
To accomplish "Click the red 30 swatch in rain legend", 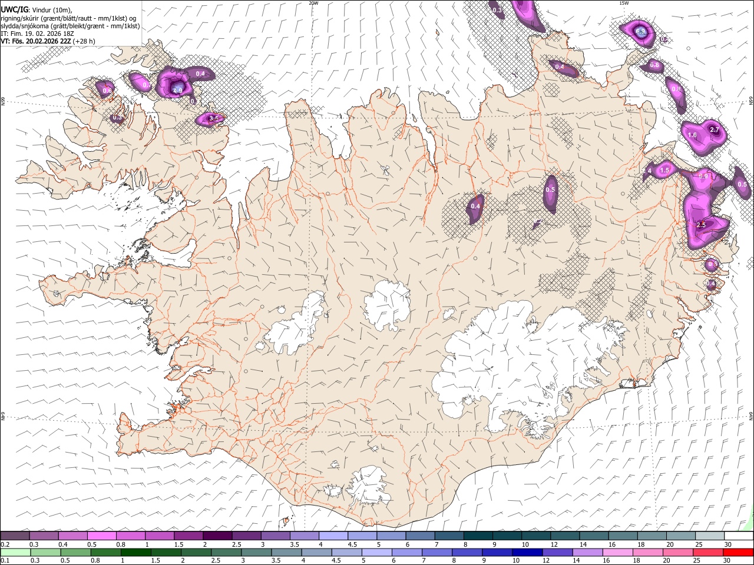I will (x=739, y=552).
